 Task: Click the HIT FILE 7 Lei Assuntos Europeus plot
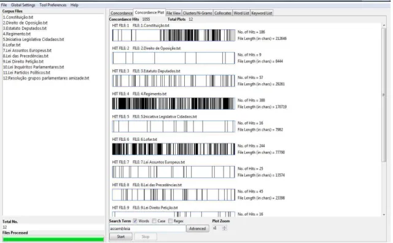pos(173,172)
